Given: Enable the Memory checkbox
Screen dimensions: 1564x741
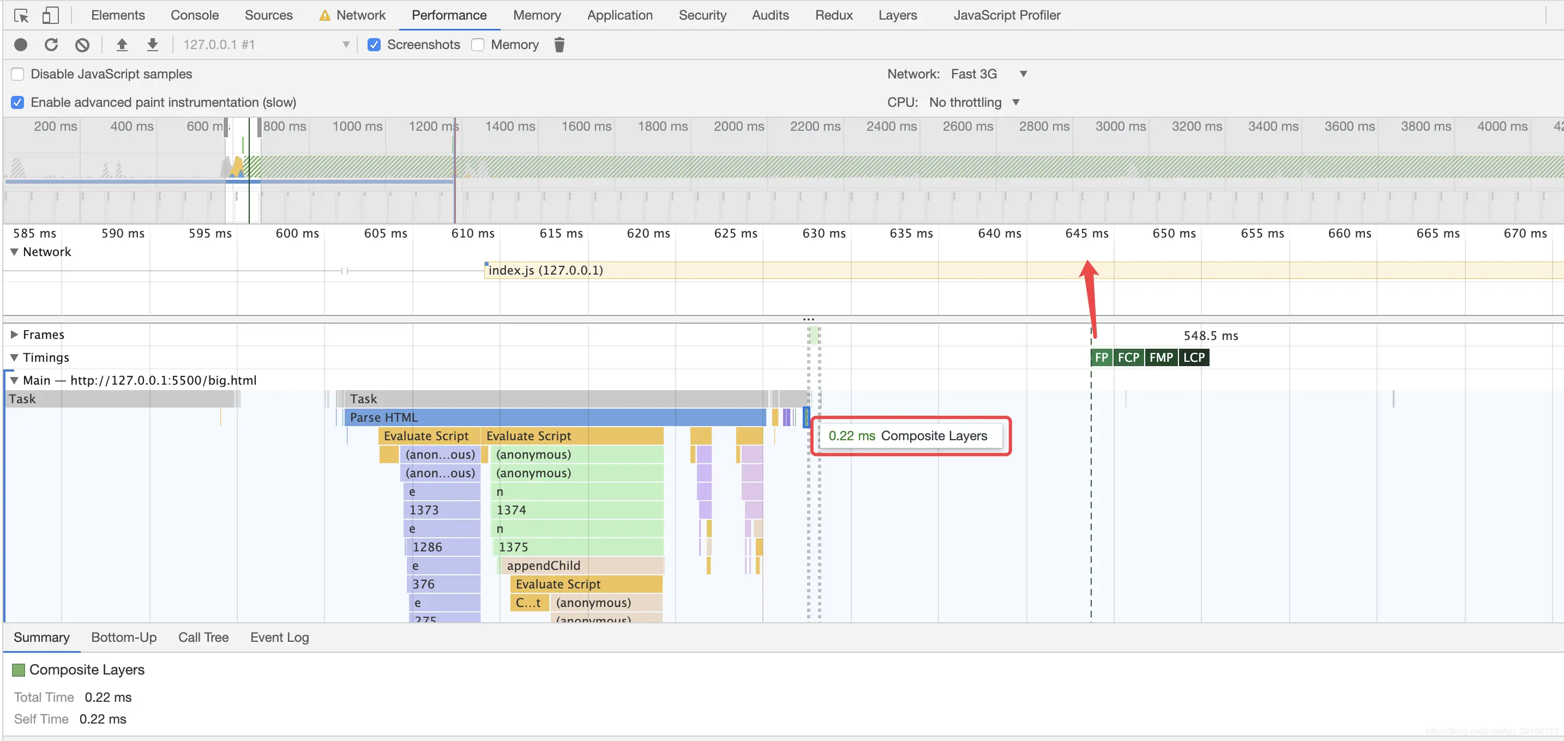Looking at the screenshot, I should point(478,45).
